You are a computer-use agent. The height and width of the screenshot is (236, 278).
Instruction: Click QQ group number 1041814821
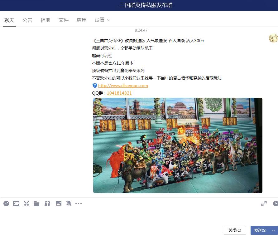pyautogui.click(x=119, y=93)
